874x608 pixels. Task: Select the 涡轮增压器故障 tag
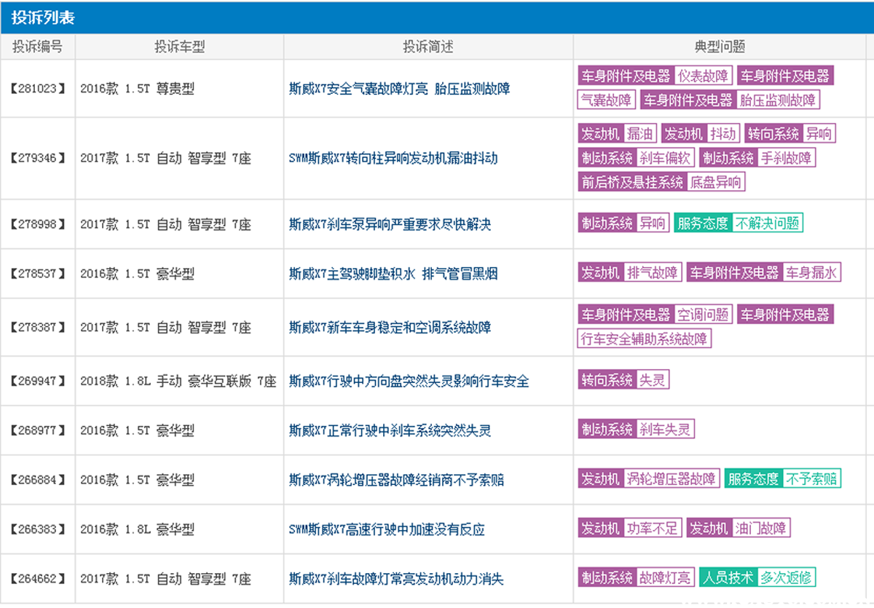[x=672, y=479]
